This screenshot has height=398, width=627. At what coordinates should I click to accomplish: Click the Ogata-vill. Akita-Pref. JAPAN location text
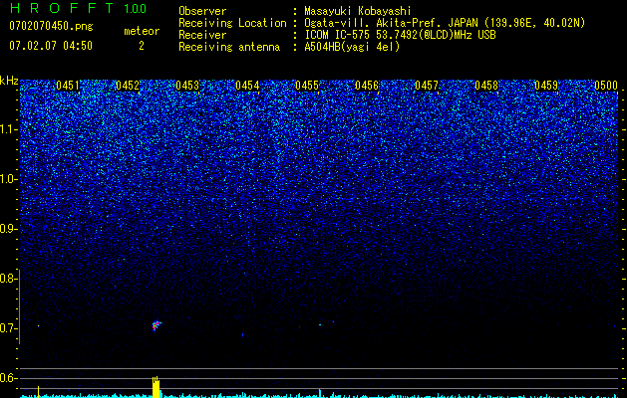(445, 23)
